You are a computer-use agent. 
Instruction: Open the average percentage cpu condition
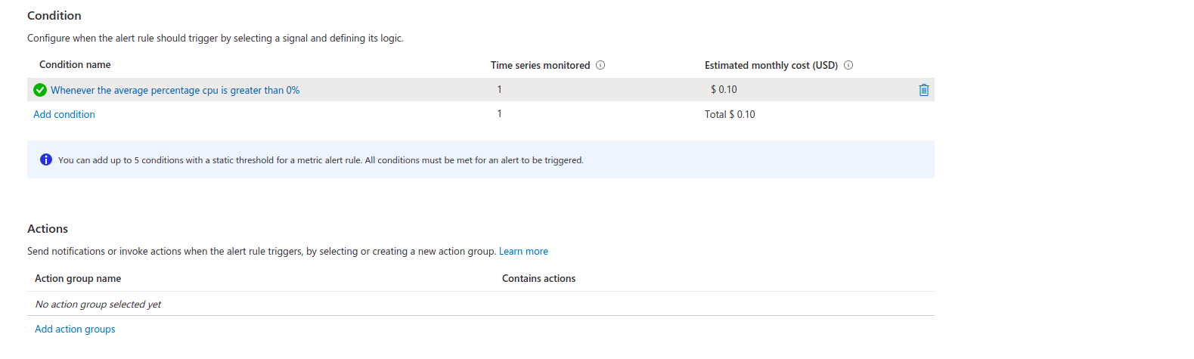tap(175, 90)
